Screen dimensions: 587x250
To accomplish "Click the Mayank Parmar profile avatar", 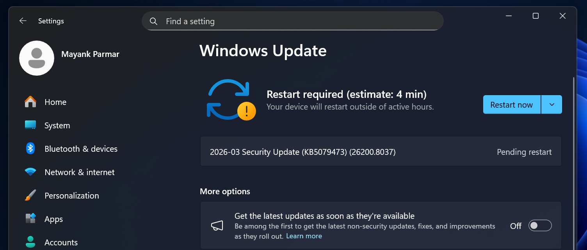I will 37,58.
